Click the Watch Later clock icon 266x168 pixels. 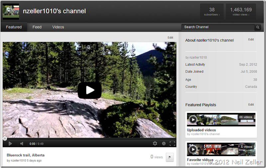tap(164, 143)
